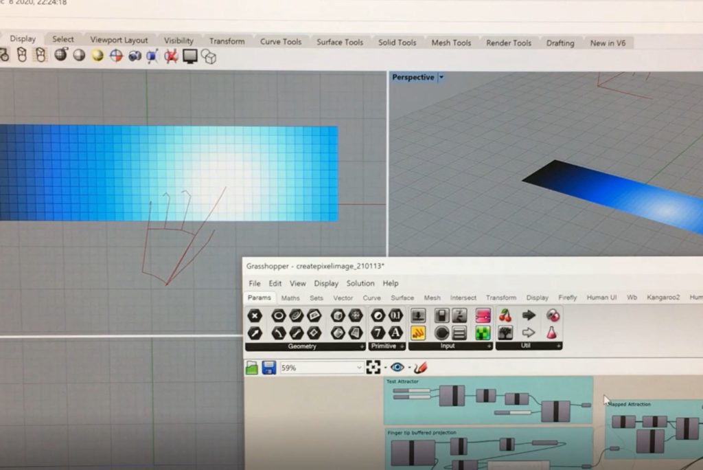The width and height of the screenshot is (703, 470).
Task: Select the Cherry Picker icon in the Util panel
Action: [505, 315]
